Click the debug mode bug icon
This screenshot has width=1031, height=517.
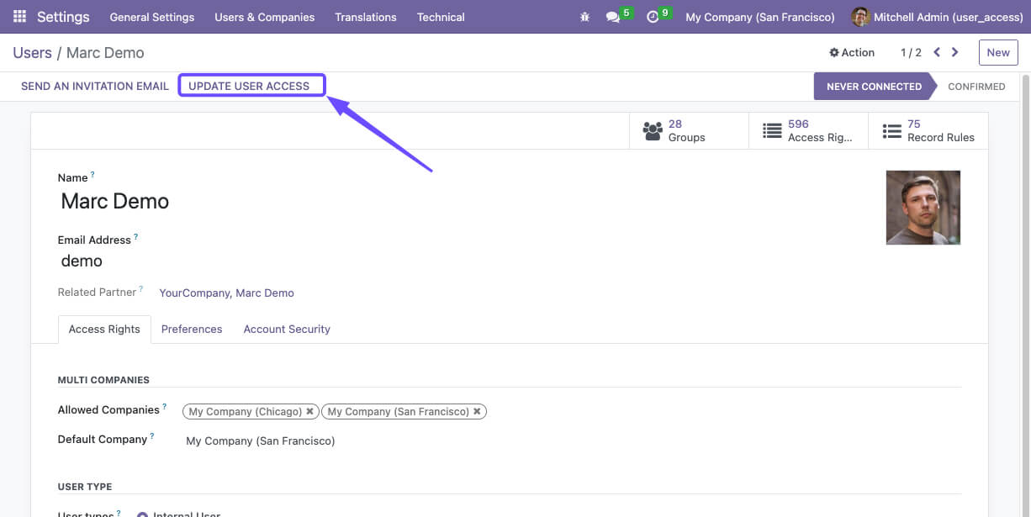[x=584, y=16]
